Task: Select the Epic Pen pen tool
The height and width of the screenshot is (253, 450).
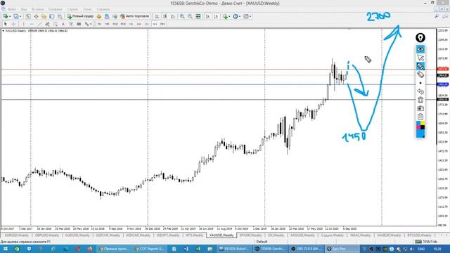Action: pos(420,66)
